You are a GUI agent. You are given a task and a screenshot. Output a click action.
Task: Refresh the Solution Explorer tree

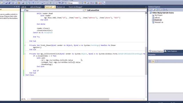click(157, 10)
